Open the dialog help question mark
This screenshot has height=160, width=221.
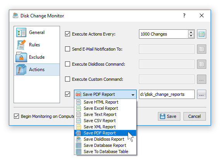point(184,15)
